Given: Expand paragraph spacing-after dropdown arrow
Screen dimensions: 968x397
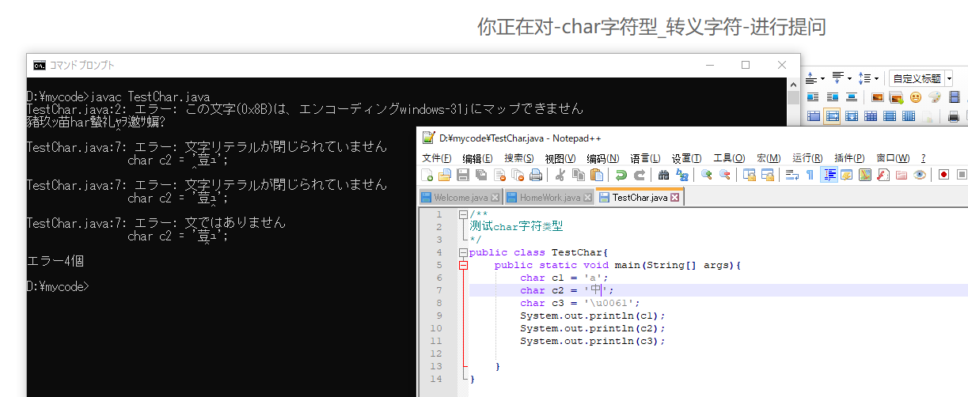Looking at the screenshot, I should [849, 78].
